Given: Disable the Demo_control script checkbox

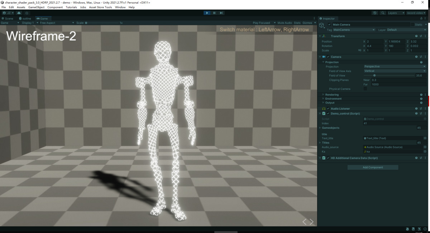Looking at the screenshot, I should tap(328, 113).
